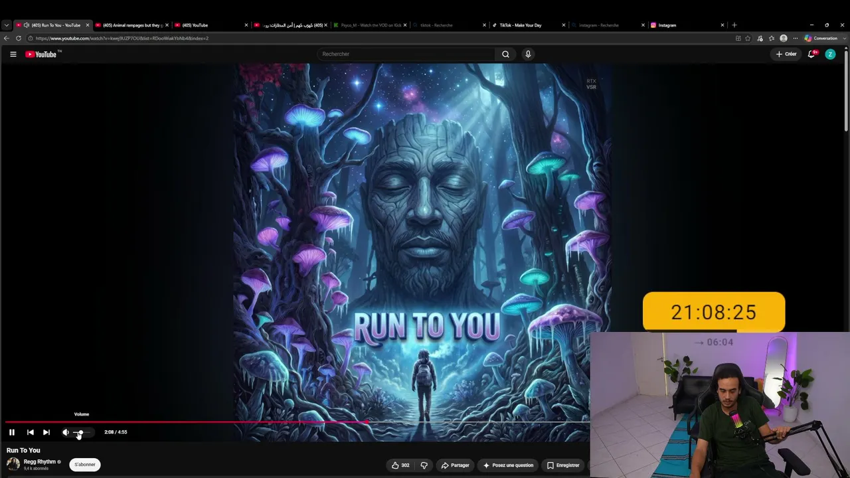850x478 pixels.
Task: Switch to the Instagram - Recherche tab
Action: coord(610,25)
